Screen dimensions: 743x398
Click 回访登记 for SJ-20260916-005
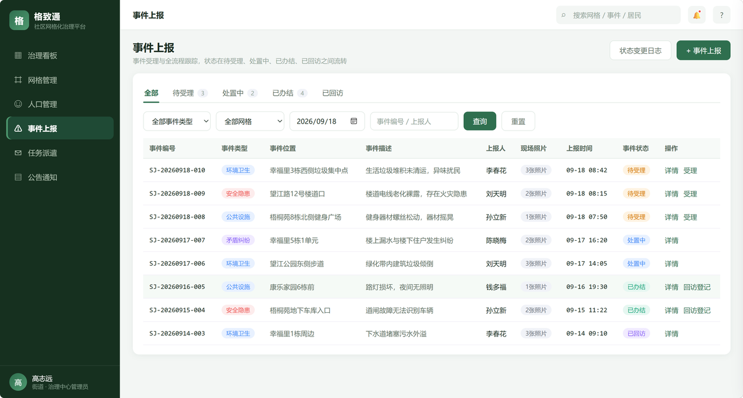click(697, 287)
